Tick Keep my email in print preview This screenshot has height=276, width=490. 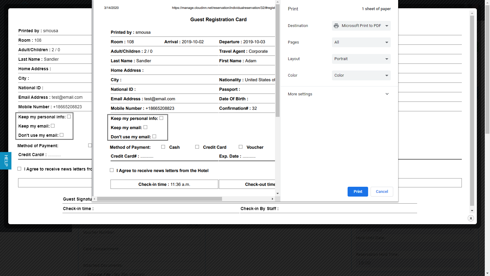tap(145, 127)
